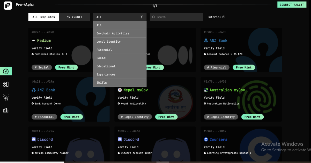Click Free Mint on the Australian myGov card
The width and height of the screenshot is (311, 163).
pyautogui.click(x=252, y=117)
